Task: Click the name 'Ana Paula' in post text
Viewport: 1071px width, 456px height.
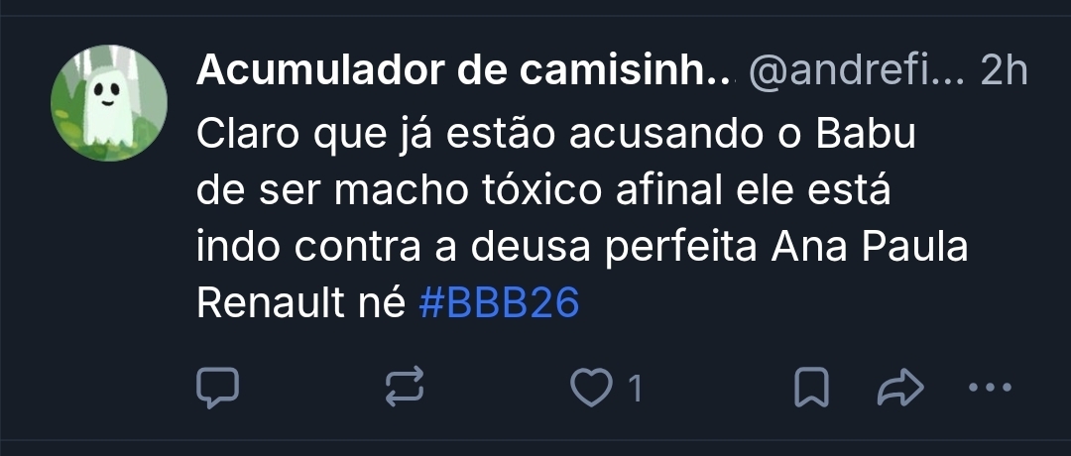Action: pyautogui.click(x=870, y=248)
